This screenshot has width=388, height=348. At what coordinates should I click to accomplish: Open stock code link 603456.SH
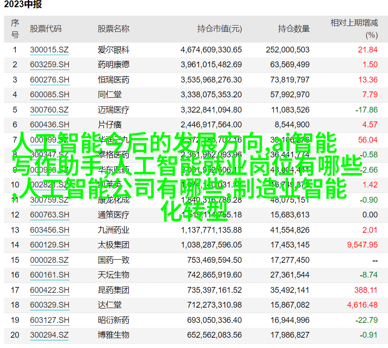(49, 230)
